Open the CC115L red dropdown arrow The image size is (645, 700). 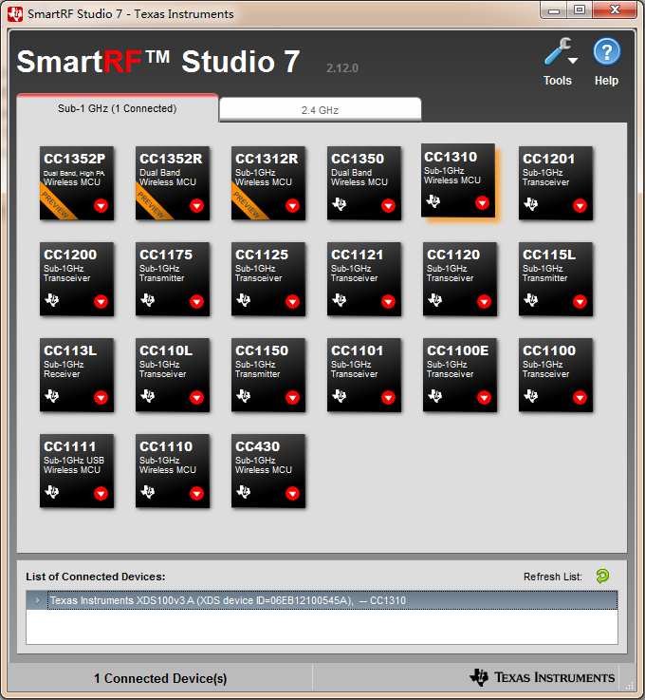pos(580,302)
